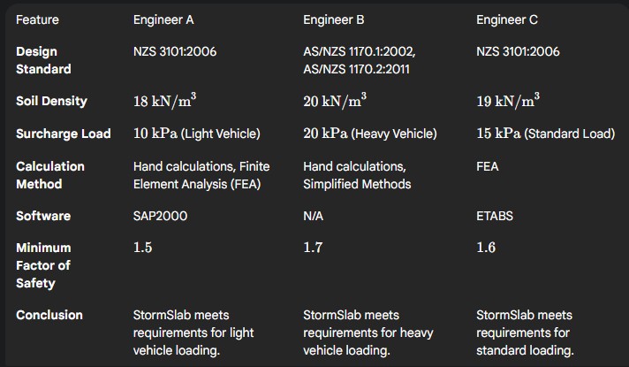Image resolution: width=629 pixels, height=367 pixels.
Task: Click the Conclusion row label
Action: [49, 315]
